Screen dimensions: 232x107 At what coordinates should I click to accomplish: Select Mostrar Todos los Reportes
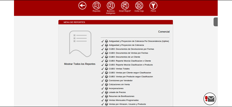pyautogui.click(x=80, y=64)
